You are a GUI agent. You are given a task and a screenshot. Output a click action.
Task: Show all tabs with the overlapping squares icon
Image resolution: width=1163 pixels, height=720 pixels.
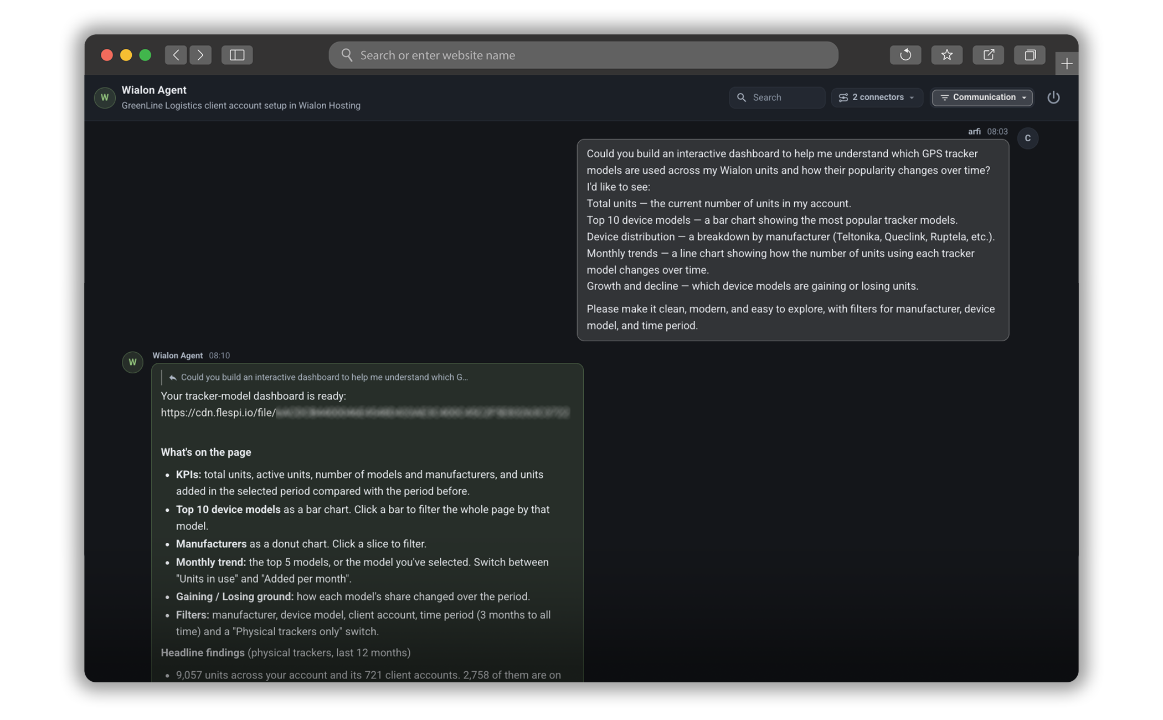point(1030,55)
